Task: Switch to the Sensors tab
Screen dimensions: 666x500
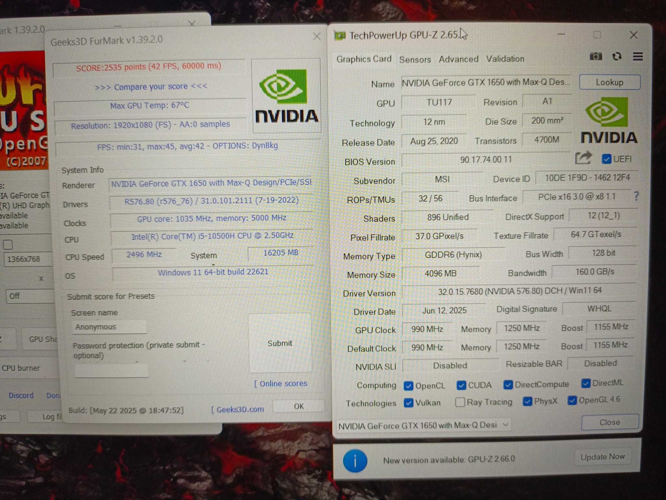Action: pyautogui.click(x=415, y=60)
